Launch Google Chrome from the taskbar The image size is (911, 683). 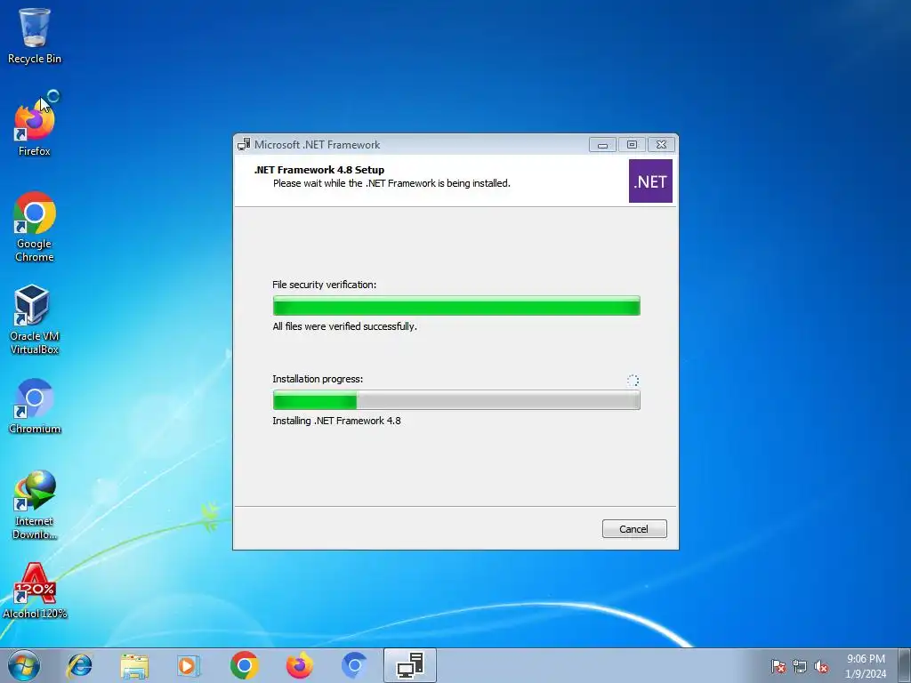244,665
